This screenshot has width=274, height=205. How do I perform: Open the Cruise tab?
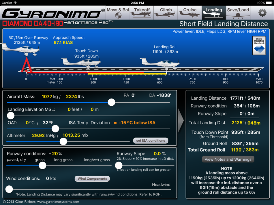tap(190, 13)
